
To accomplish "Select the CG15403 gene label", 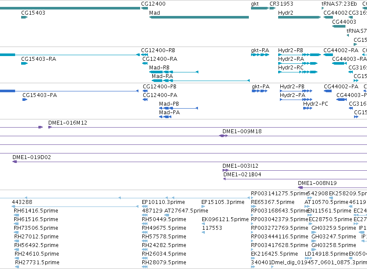I will [x=33, y=13].
